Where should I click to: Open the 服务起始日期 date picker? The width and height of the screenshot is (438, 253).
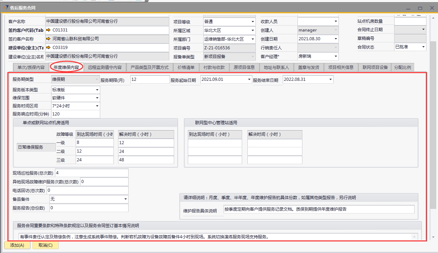tap(249, 80)
